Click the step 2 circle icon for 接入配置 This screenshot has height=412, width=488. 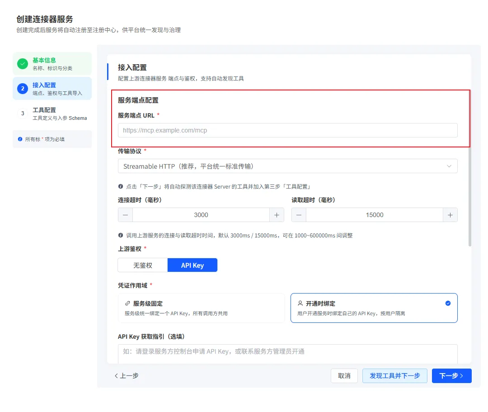[23, 89]
